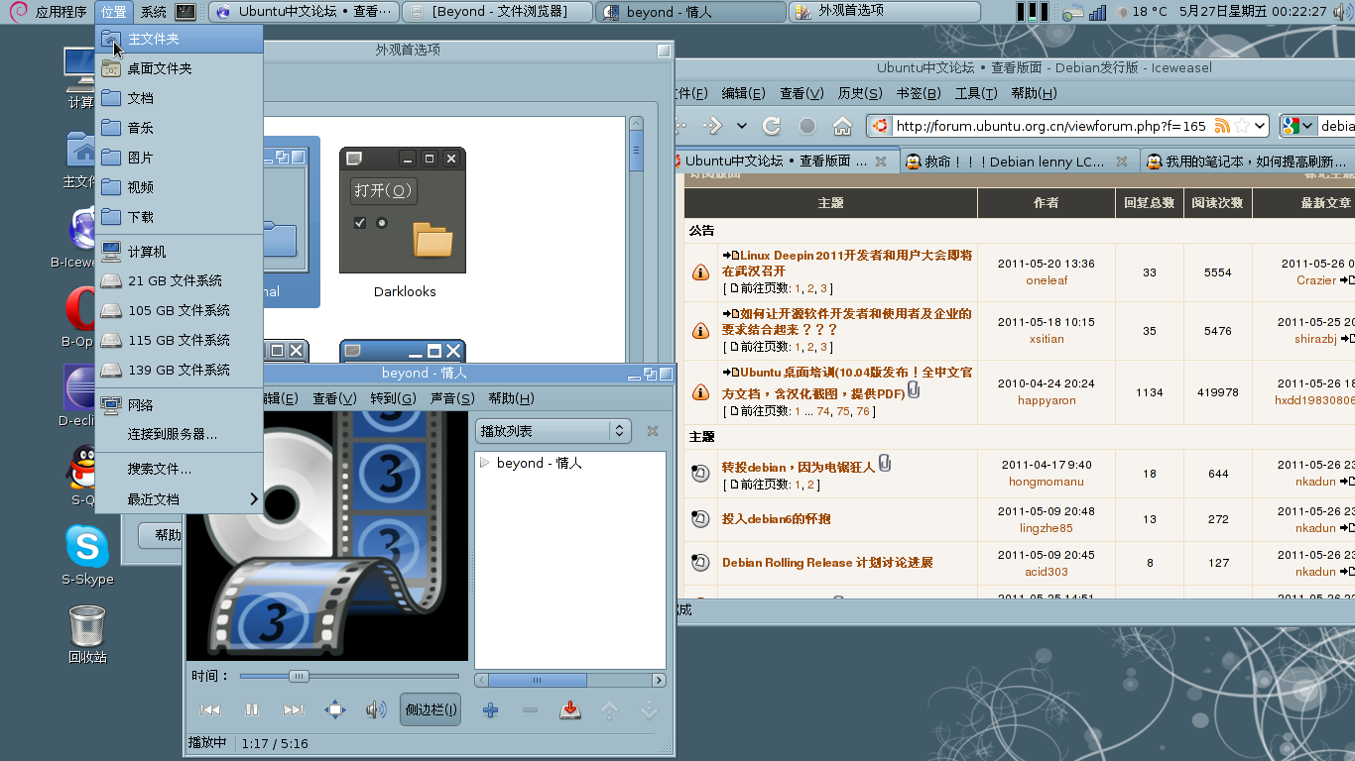Open the 应用程序 applications menu

coord(61,12)
